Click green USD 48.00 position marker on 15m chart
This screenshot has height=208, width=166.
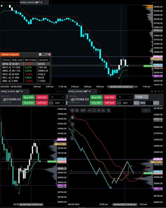[52, 161]
